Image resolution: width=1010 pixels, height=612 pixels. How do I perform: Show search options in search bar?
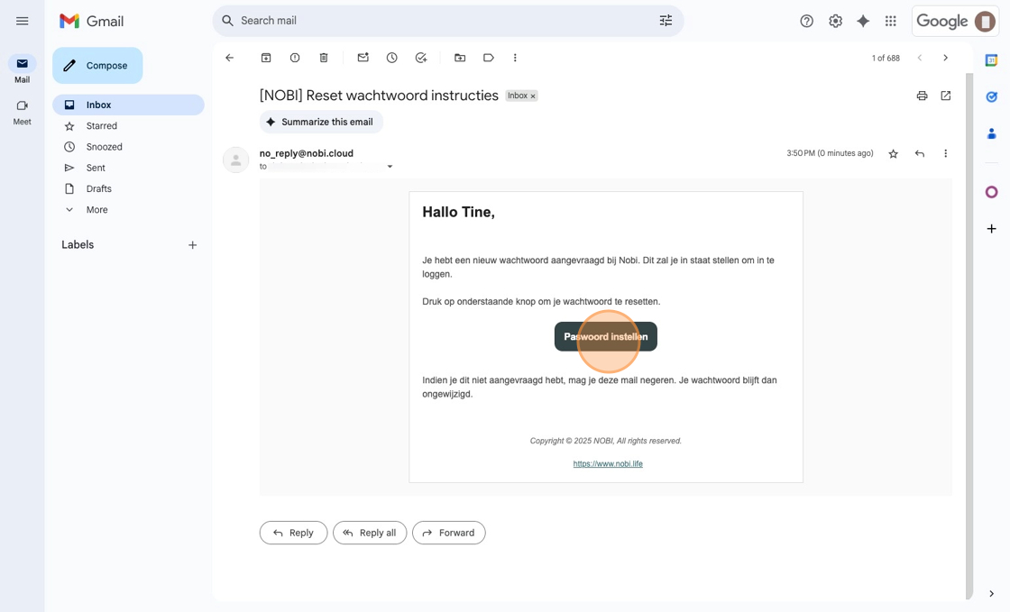click(666, 21)
